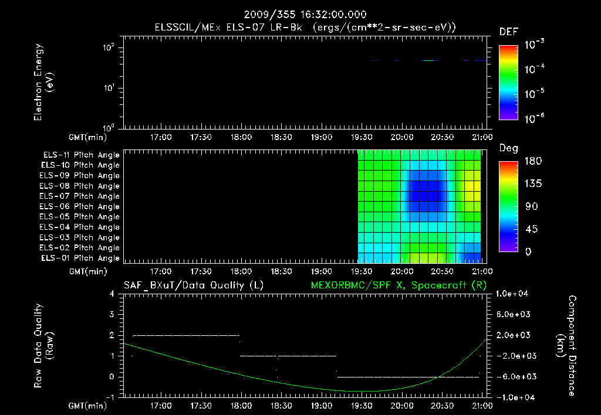Select the ELS-11 Pitch Angle row label
Viewport: 601px width, 415px height.
[81, 155]
